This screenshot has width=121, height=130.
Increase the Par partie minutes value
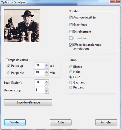pos(47,71)
